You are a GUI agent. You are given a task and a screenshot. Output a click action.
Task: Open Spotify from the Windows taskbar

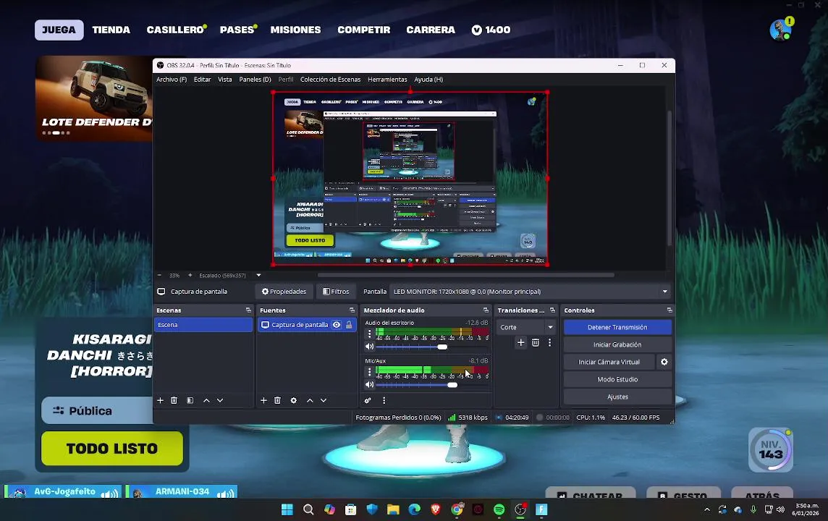coord(499,509)
